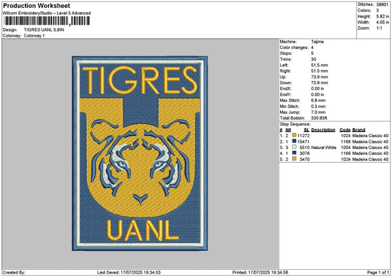
Task: Click the blue swatch beside stitch count 15471
Action: (294, 141)
